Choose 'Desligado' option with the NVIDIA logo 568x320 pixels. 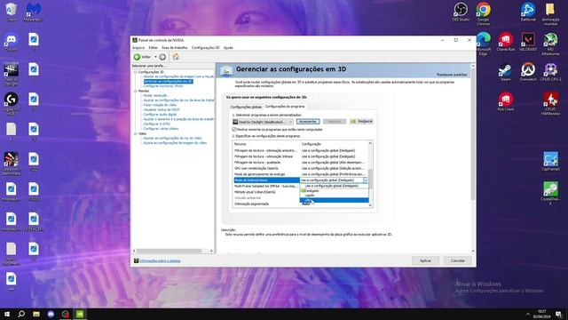pos(334,191)
